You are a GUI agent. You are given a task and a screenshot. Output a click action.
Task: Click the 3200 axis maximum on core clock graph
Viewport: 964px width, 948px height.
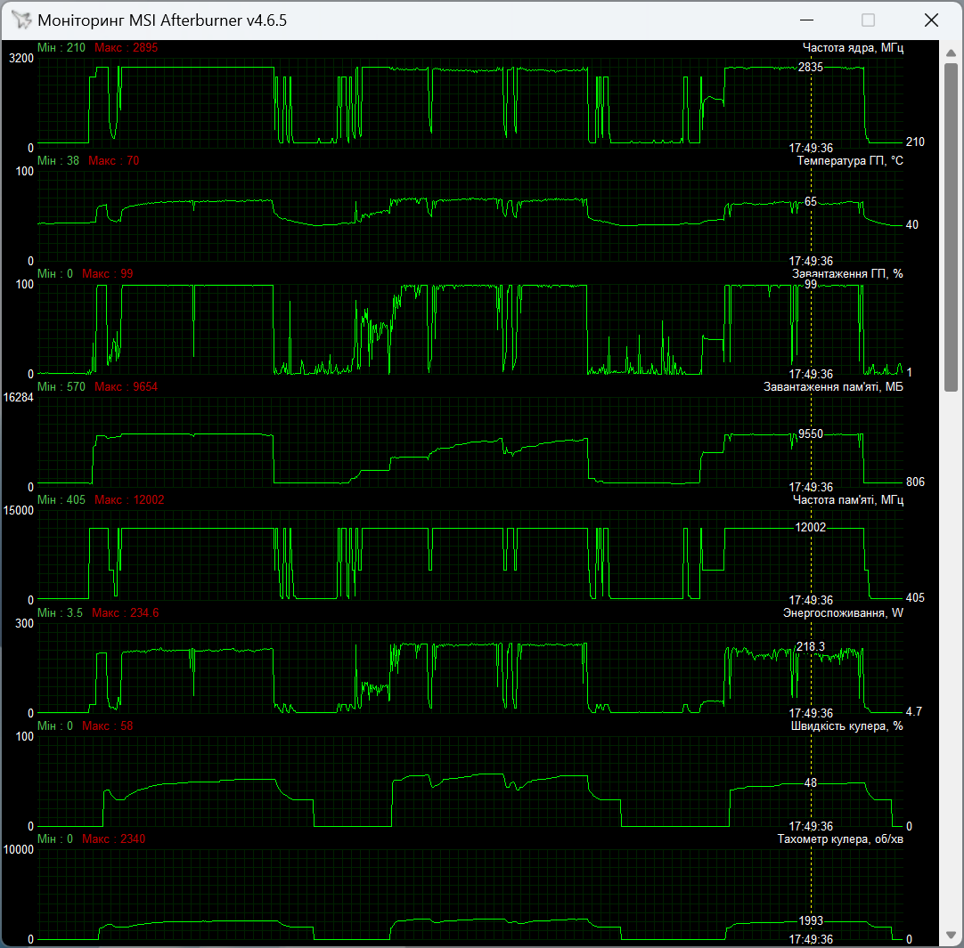[21, 59]
